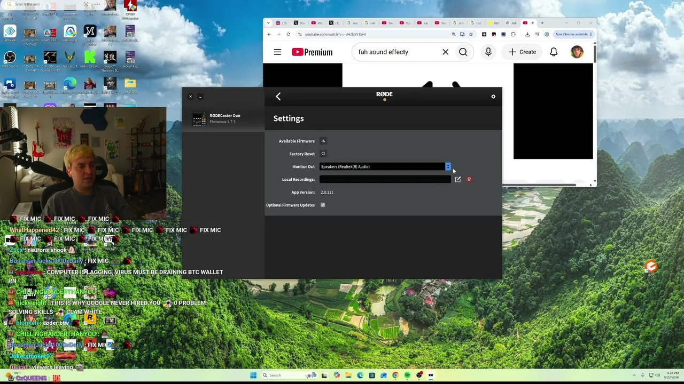The height and width of the screenshot is (384, 684).
Task: Open Chrome tab search dropdown
Action: [268, 23]
